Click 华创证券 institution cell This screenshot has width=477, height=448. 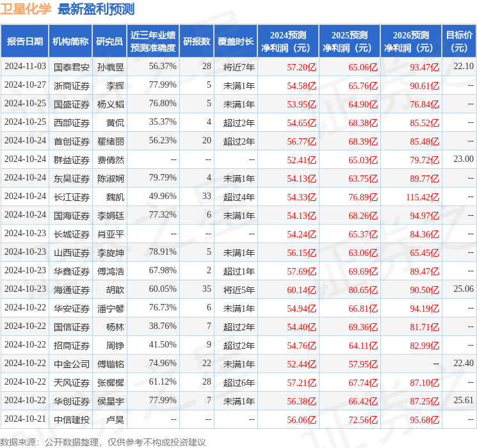tap(72, 401)
